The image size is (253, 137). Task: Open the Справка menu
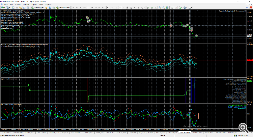48,4
